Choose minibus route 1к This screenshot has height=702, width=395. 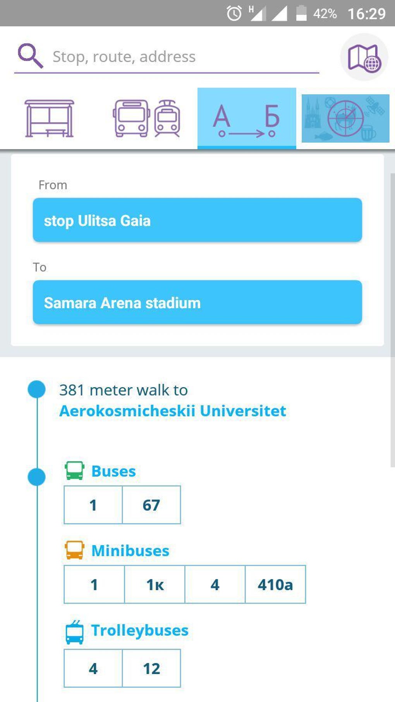(155, 585)
